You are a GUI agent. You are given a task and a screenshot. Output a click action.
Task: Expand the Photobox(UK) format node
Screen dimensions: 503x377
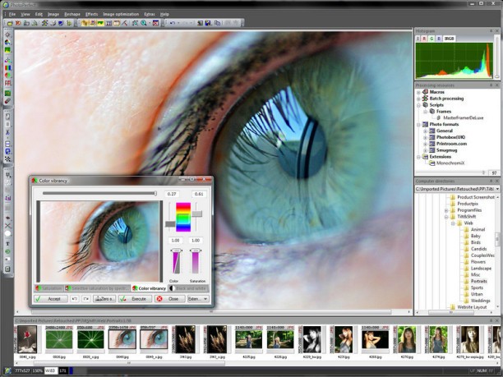(426, 137)
